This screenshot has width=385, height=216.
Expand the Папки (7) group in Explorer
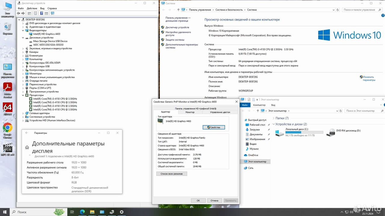[x=273, y=118]
